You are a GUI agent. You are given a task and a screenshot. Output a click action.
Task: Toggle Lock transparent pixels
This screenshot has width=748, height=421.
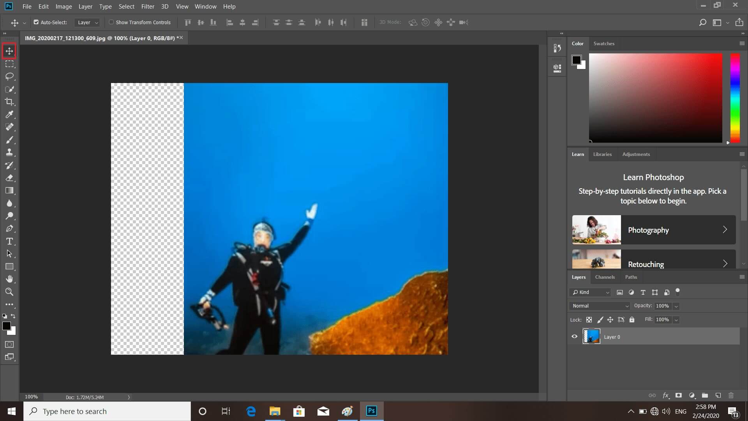(589, 320)
